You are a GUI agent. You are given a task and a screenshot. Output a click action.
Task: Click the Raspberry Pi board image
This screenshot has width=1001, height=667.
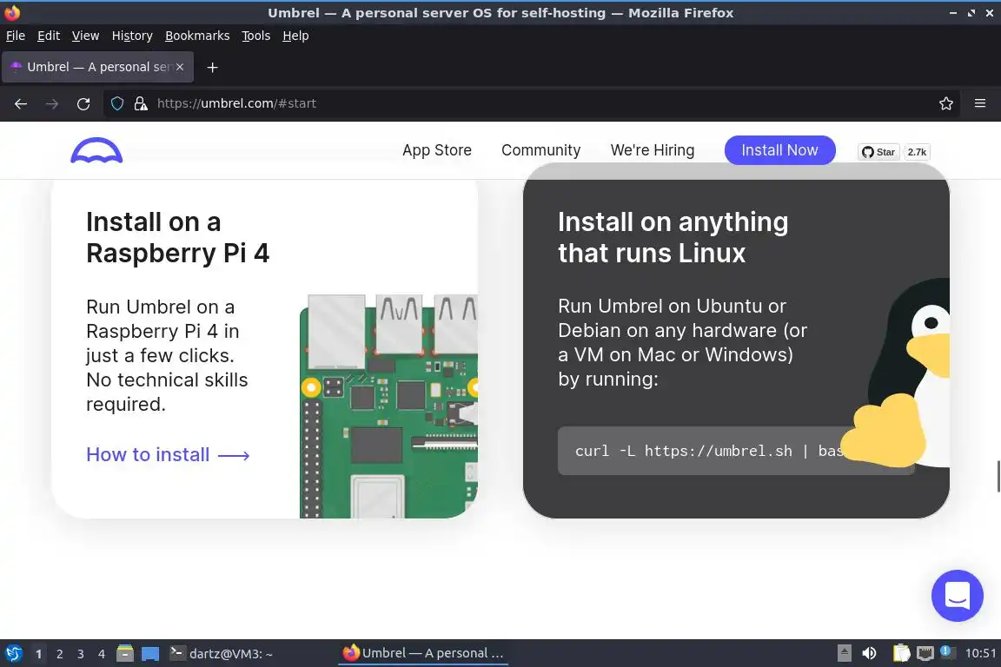(x=388, y=406)
